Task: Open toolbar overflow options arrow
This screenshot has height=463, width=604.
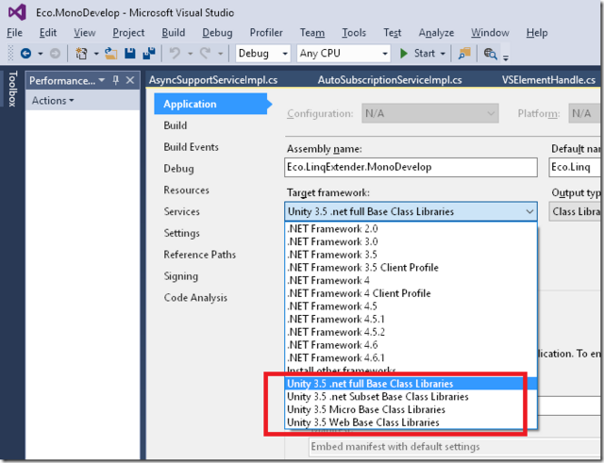Action: coord(506,58)
